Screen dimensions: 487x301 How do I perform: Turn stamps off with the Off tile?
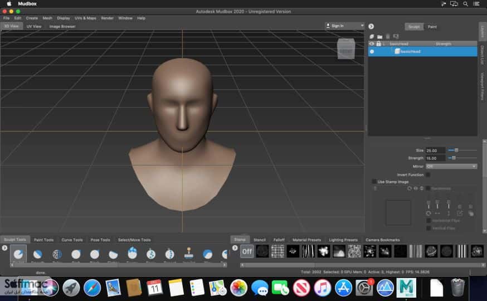[x=247, y=251]
